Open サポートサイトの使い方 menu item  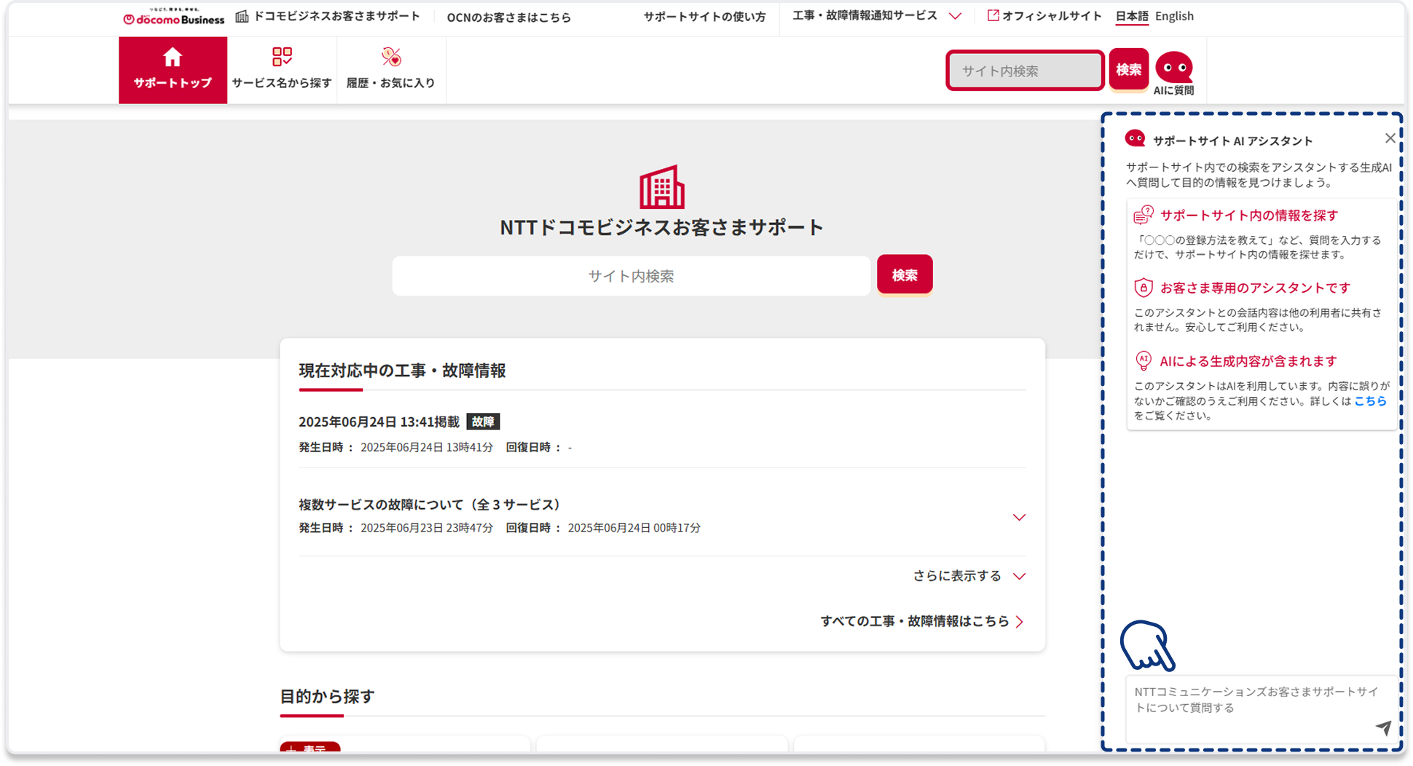pos(704,17)
